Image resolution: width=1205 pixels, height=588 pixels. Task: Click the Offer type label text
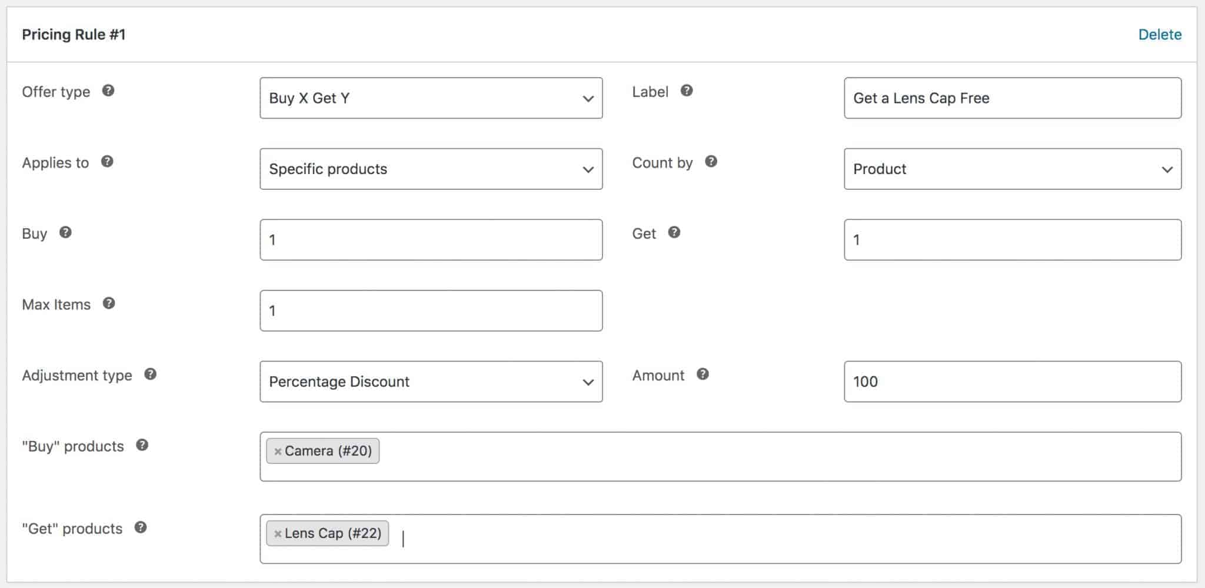pyautogui.click(x=56, y=92)
